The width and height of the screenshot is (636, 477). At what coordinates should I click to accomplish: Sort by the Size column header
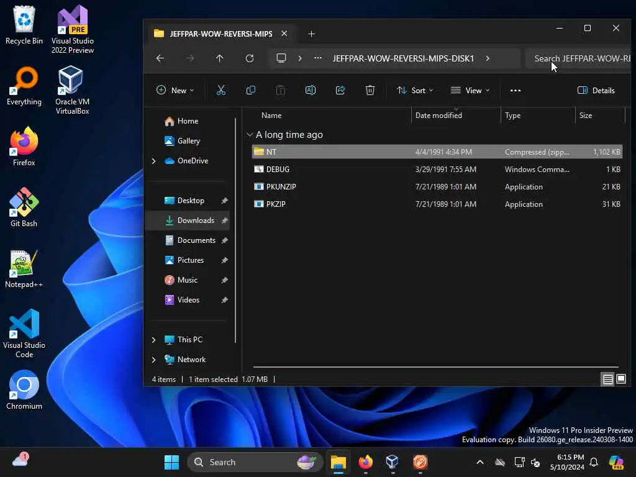pos(600,116)
